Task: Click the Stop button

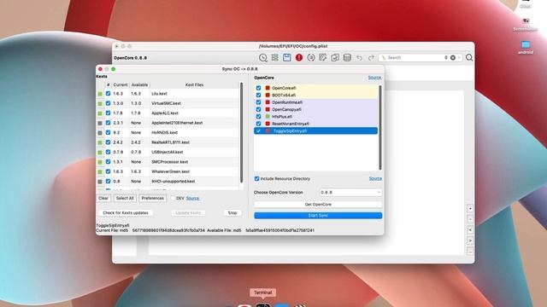Action: coord(232,212)
